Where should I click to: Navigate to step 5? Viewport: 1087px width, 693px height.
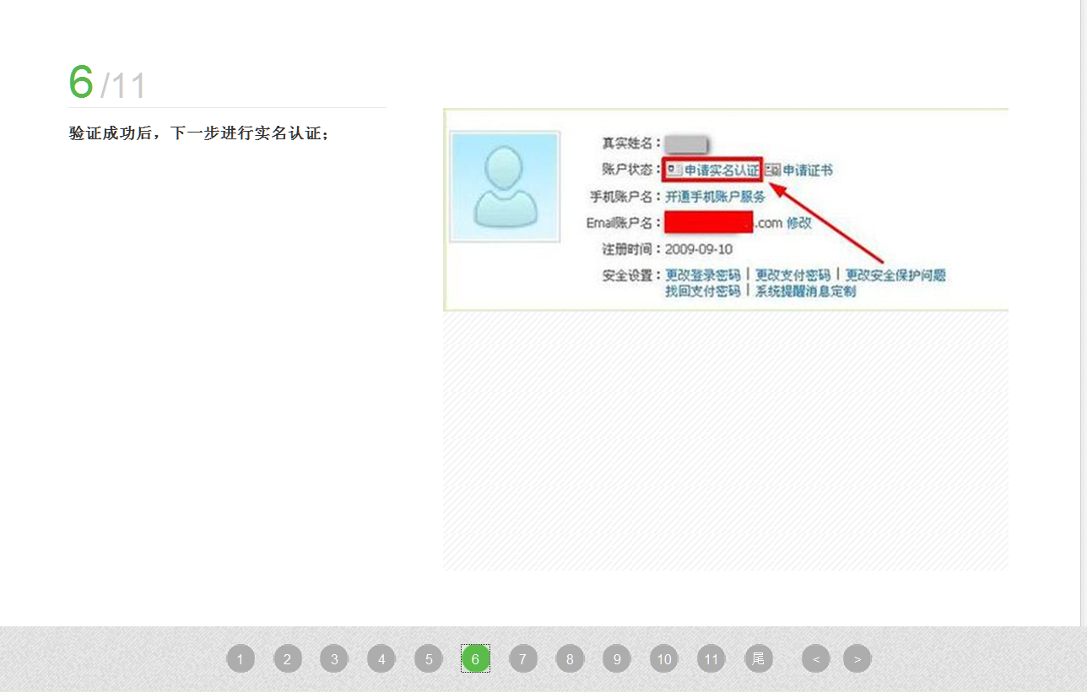(429, 658)
